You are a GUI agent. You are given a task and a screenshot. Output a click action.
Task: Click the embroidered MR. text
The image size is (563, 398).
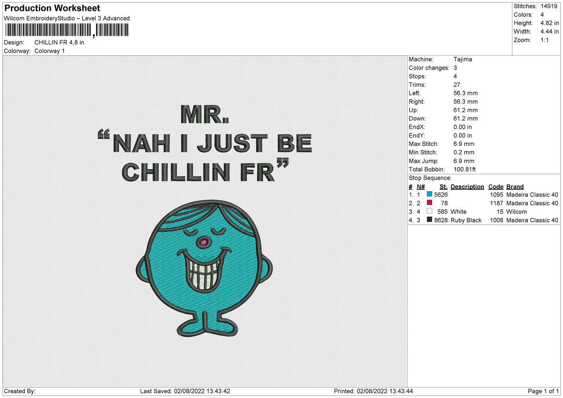(x=205, y=114)
